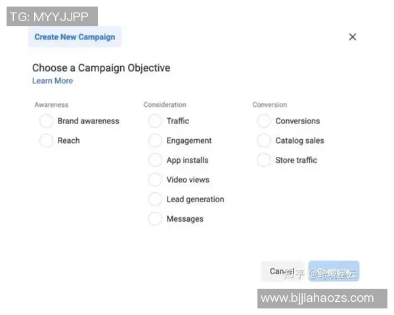The height and width of the screenshot is (315, 394).
Task: Choose the Reach radio button
Action: (46, 140)
